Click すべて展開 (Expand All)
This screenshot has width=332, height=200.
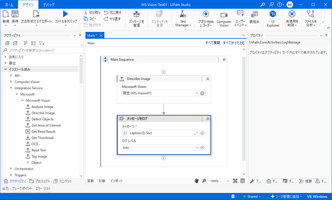[x=213, y=43]
